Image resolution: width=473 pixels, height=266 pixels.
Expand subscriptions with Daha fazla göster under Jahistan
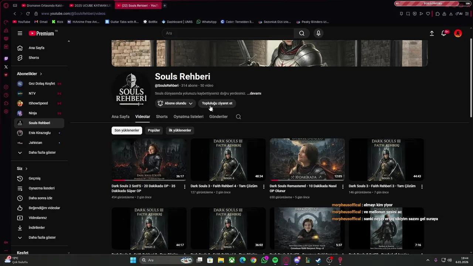tap(39, 153)
